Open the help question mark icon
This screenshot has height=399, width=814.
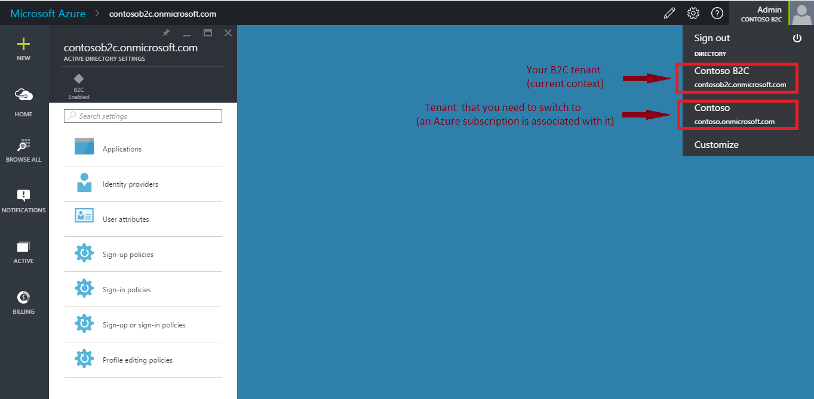[717, 13]
